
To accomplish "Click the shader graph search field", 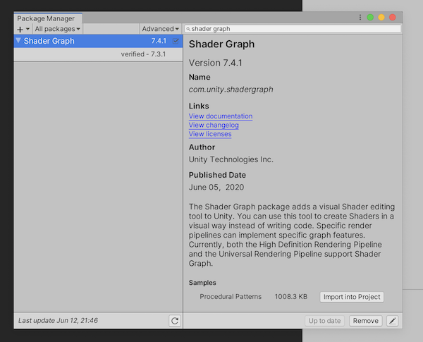I will coord(293,29).
